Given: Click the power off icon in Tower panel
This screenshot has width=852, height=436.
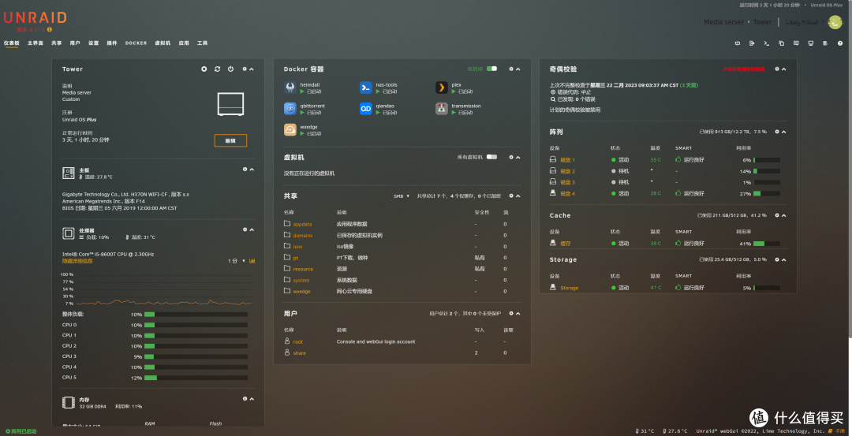Looking at the screenshot, I should (x=231, y=69).
